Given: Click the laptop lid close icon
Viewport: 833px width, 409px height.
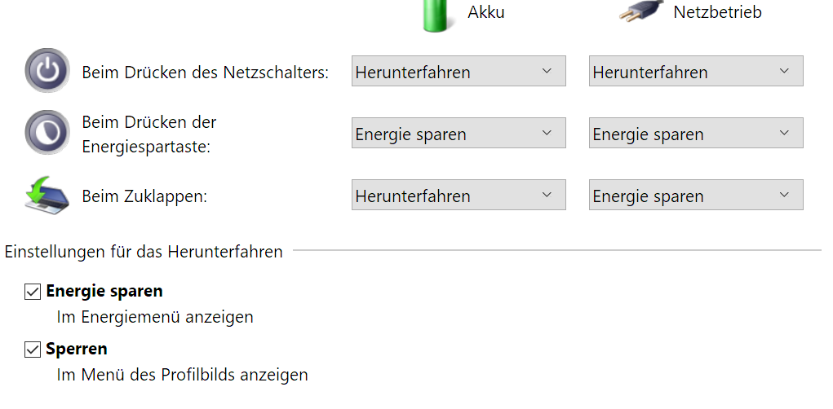Looking at the screenshot, I should pos(47,196).
